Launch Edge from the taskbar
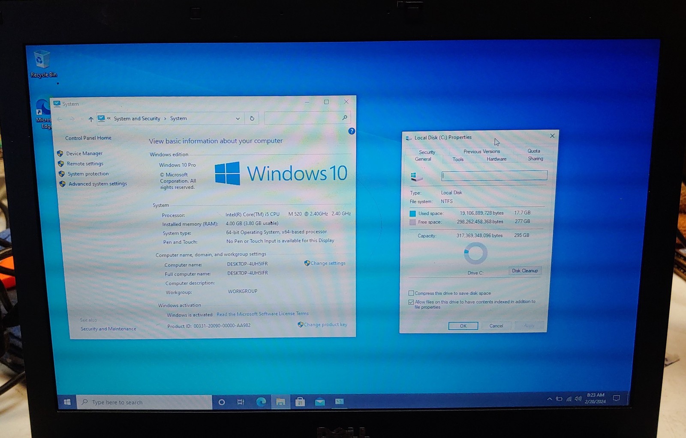Viewport: 686px width, 438px height. coord(261,402)
